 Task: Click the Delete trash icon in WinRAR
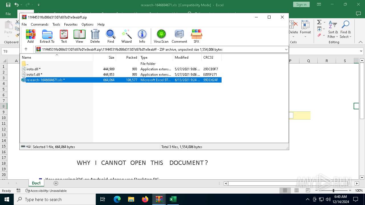pos(95,36)
